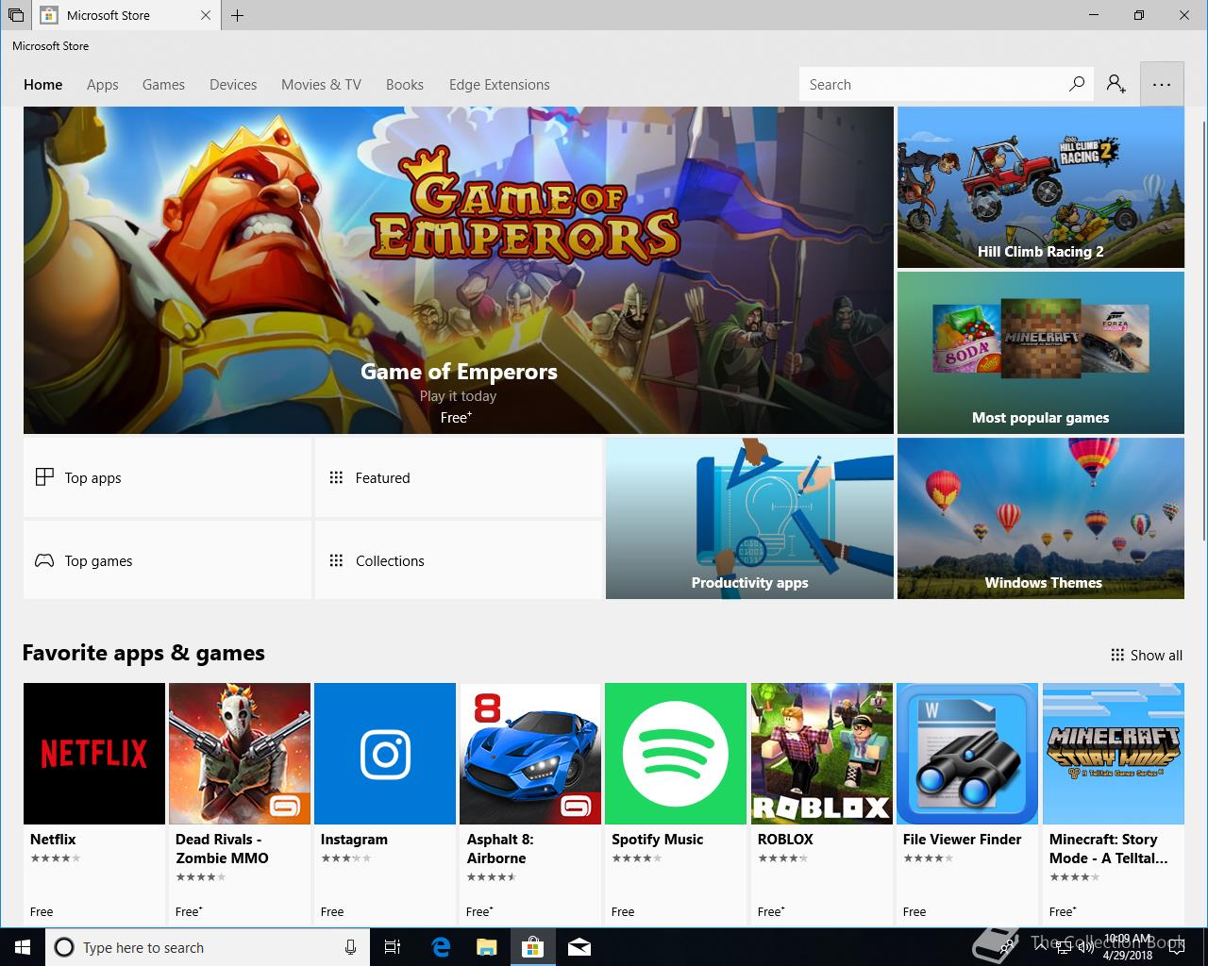
Task: Click the Favorite apps & games heading
Action: tap(143, 653)
